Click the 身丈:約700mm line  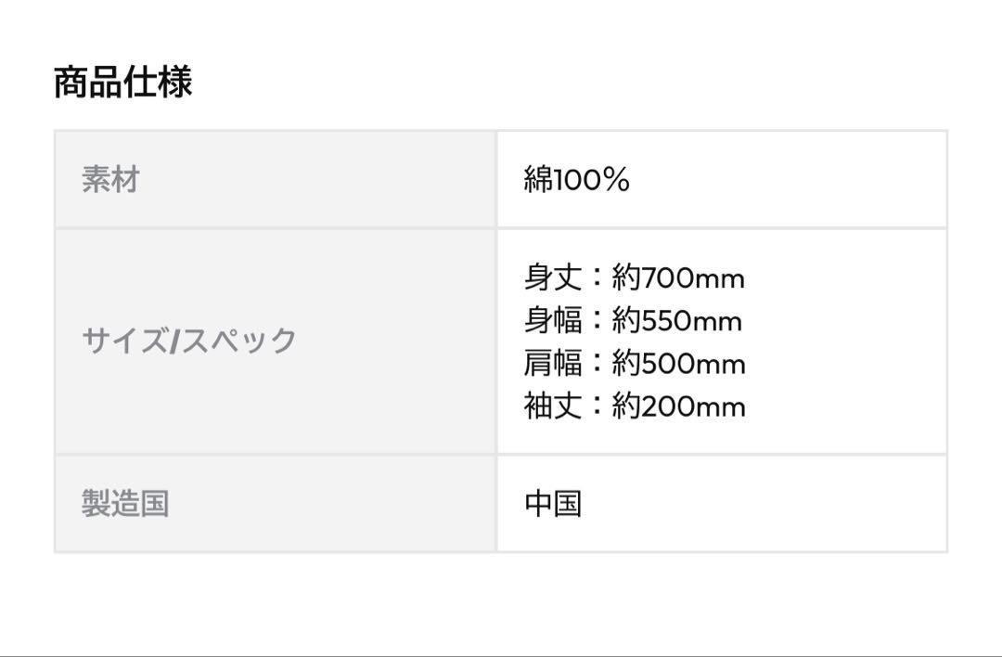click(635, 278)
